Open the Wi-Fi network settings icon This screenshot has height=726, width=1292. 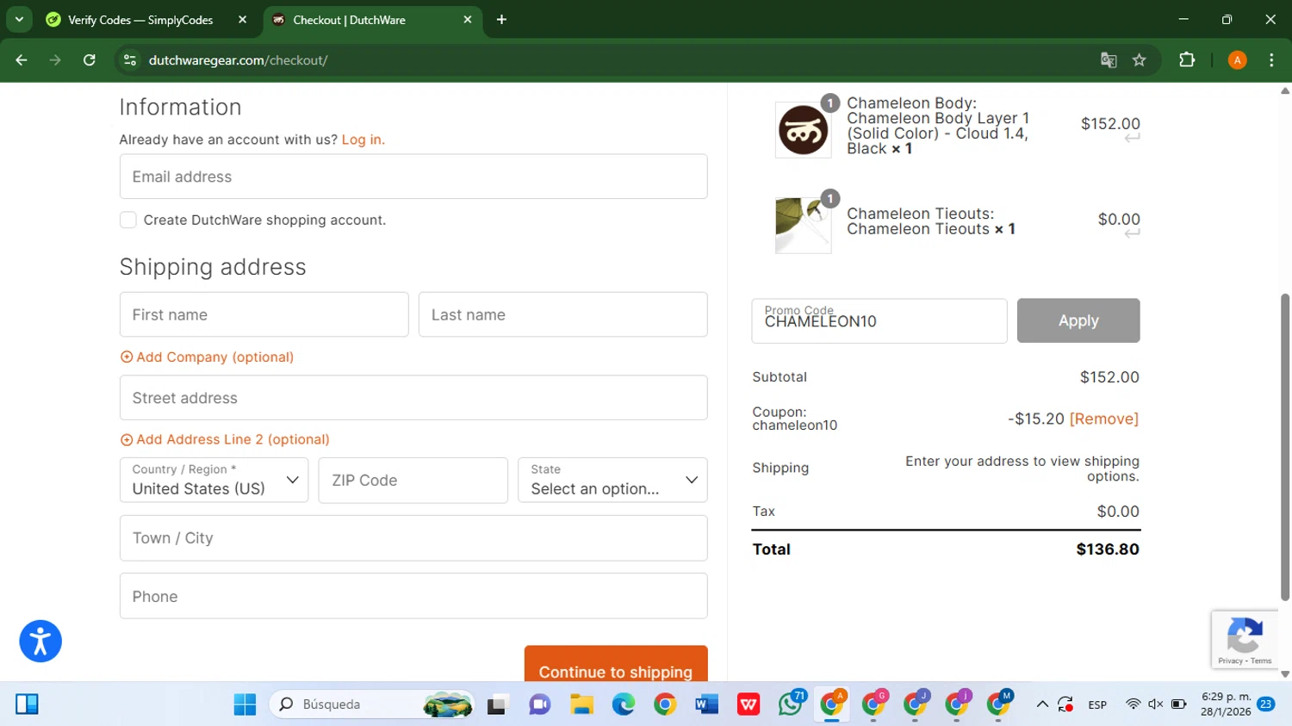1133,704
